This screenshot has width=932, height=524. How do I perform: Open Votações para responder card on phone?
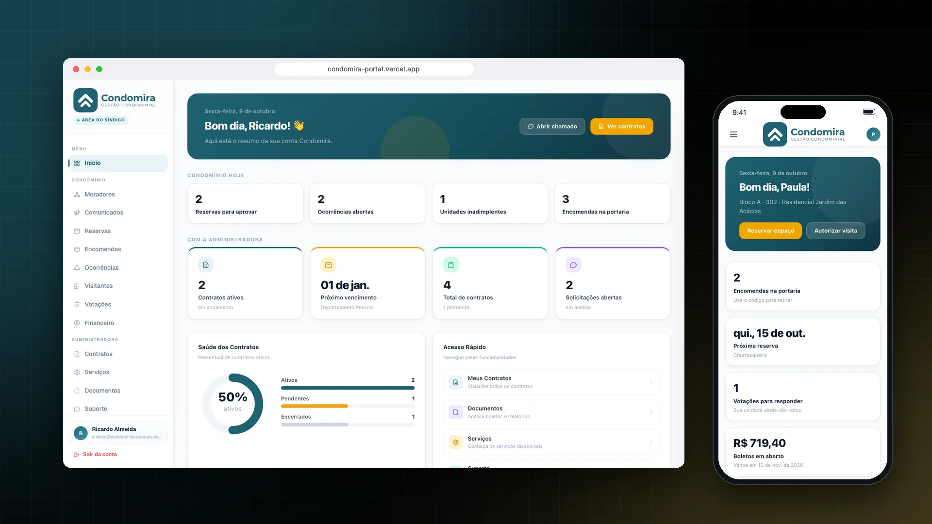point(802,397)
